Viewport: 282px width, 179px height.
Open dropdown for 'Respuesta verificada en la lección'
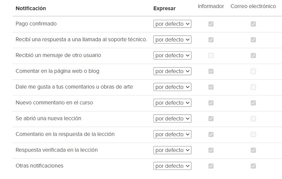point(172,150)
